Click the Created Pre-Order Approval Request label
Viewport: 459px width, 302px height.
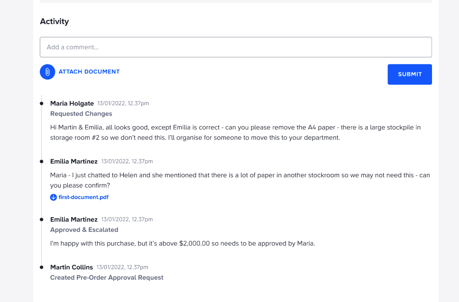[x=107, y=277]
